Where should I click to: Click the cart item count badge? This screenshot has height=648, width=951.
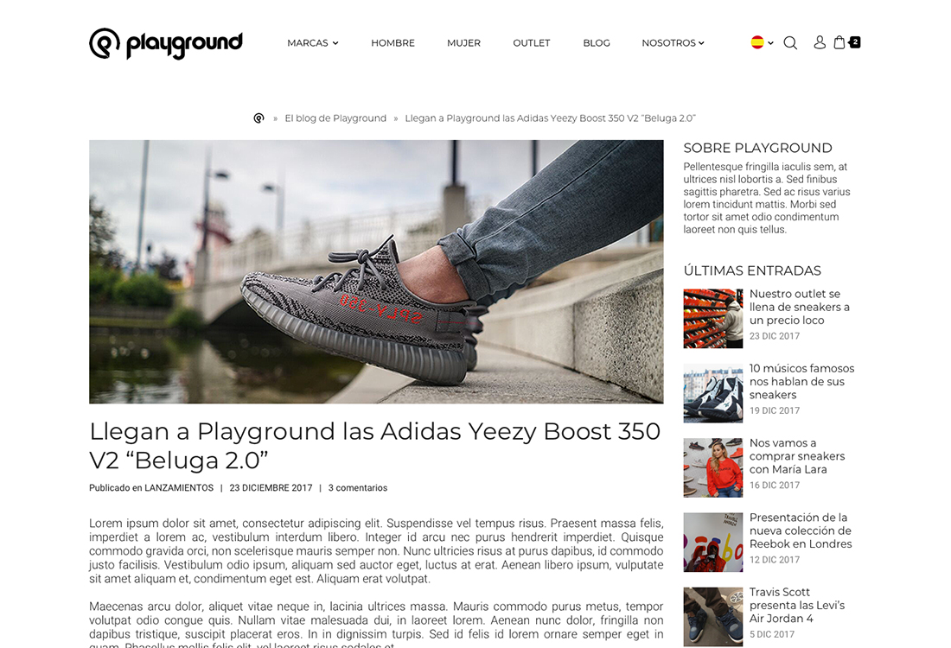click(855, 41)
